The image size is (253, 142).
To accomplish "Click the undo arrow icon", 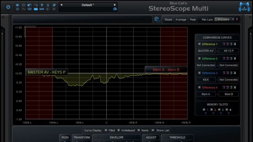I will [x=30, y=5].
